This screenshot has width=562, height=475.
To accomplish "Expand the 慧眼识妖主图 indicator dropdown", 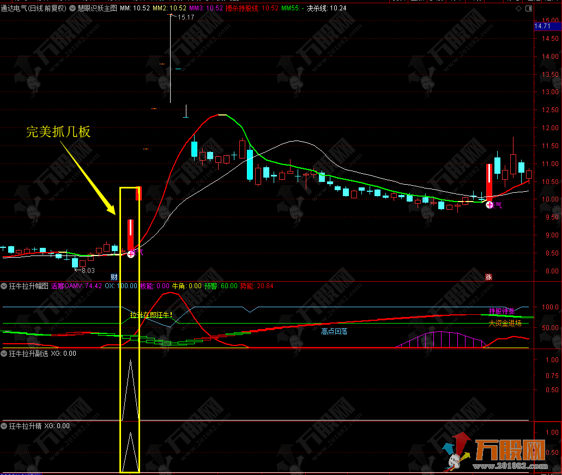I will (73, 9).
